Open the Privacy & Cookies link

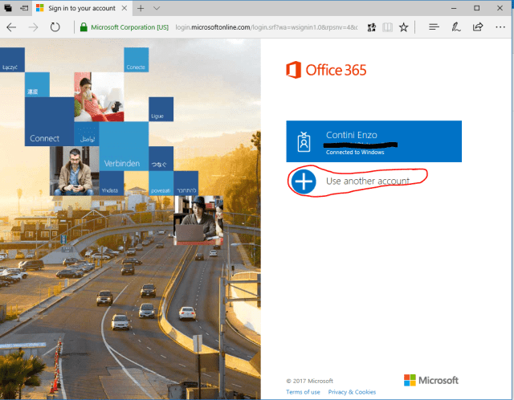click(352, 392)
